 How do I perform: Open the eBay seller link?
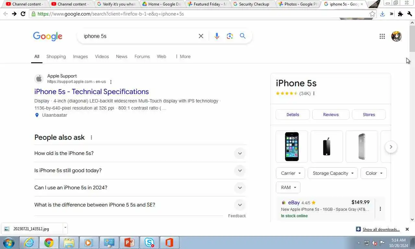click(x=294, y=203)
